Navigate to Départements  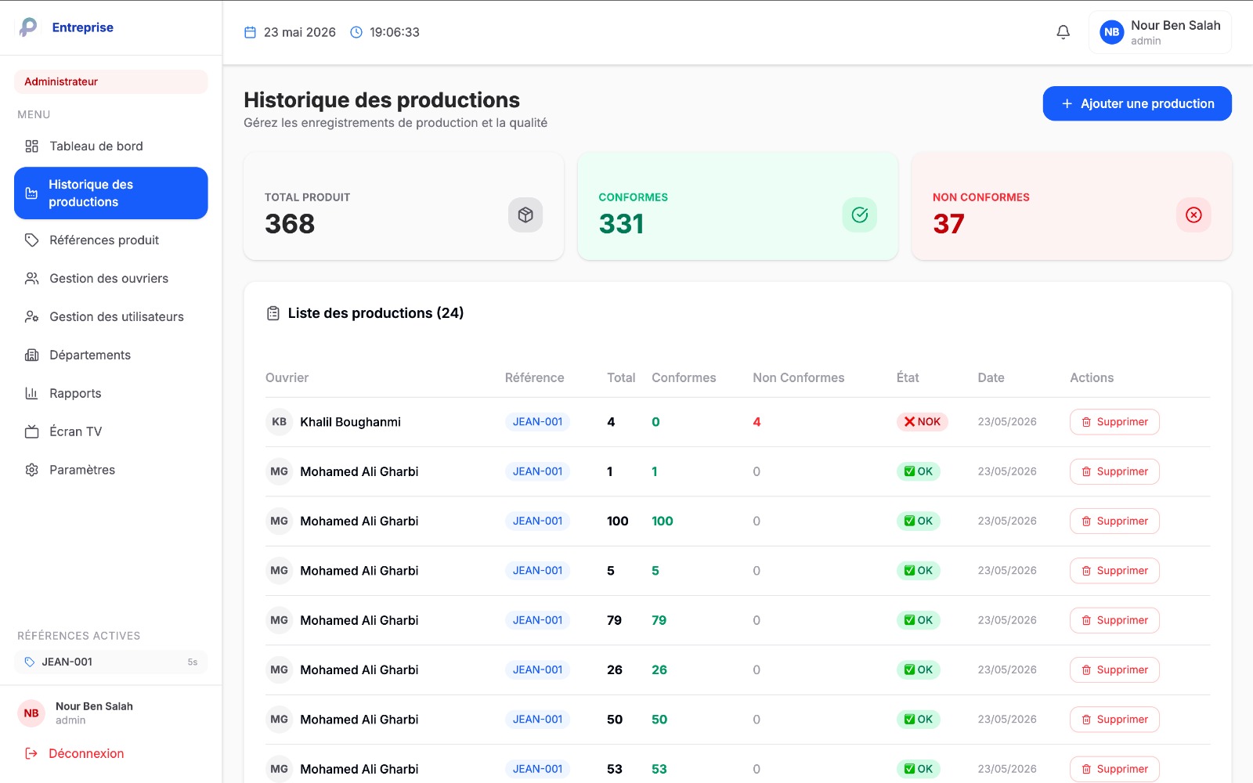[111, 355]
